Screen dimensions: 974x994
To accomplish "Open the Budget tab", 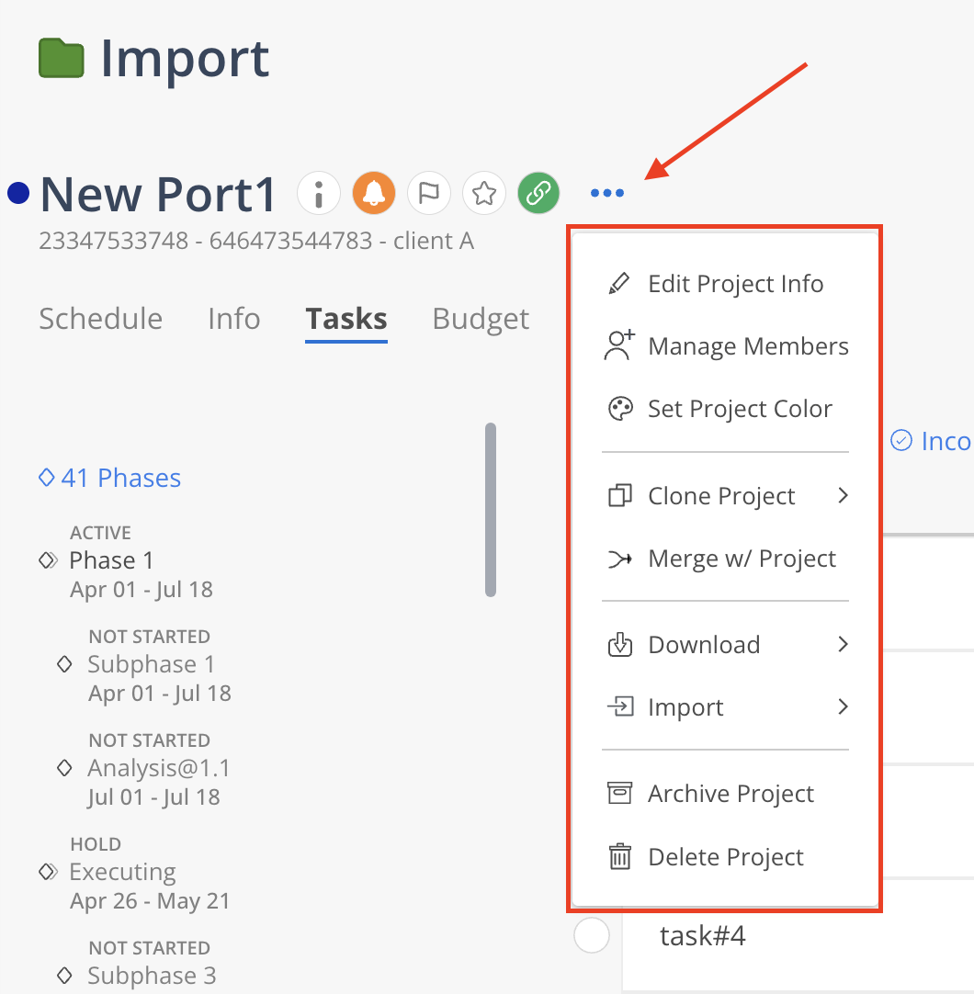I will pyautogui.click(x=481, y=319).
